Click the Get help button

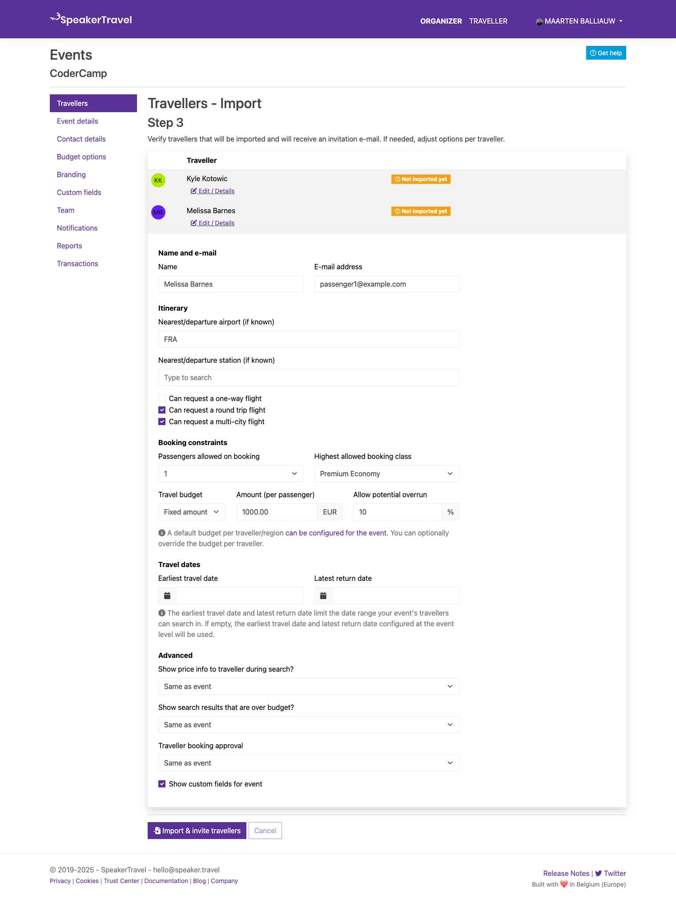click(x=606, y=53)
